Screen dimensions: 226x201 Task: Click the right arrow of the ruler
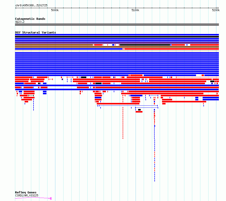click(218, 8)
